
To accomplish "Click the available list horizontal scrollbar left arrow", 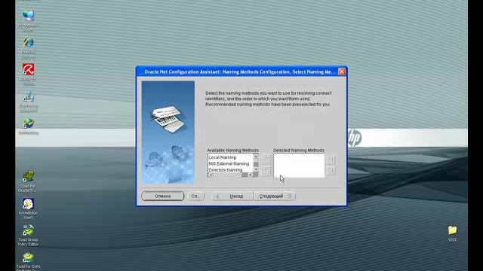I will click(211, 175).
